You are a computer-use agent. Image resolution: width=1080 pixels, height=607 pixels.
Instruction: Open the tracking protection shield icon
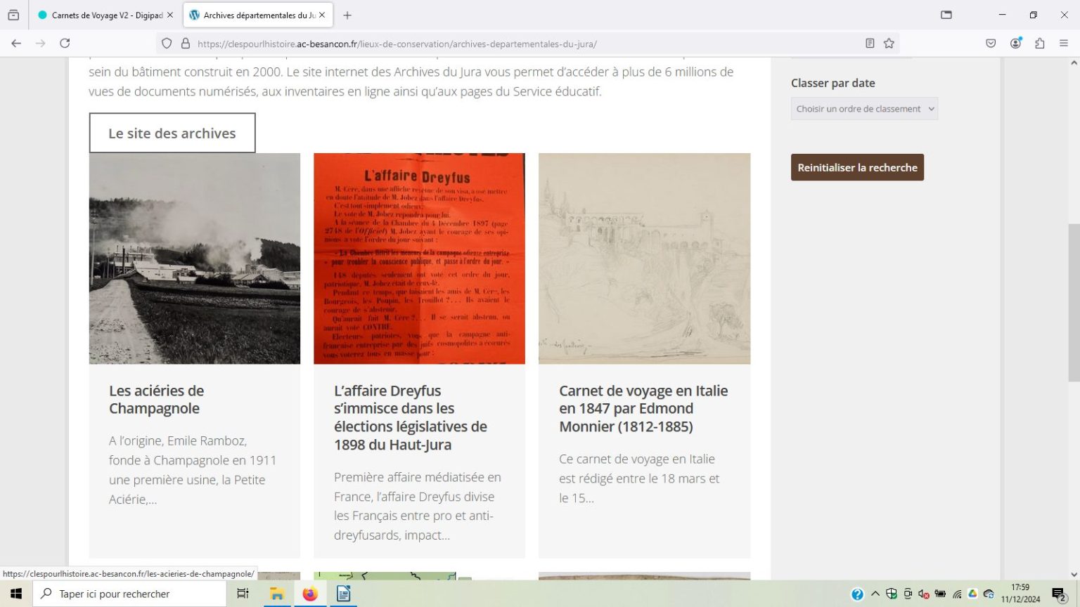pos(167,44)
